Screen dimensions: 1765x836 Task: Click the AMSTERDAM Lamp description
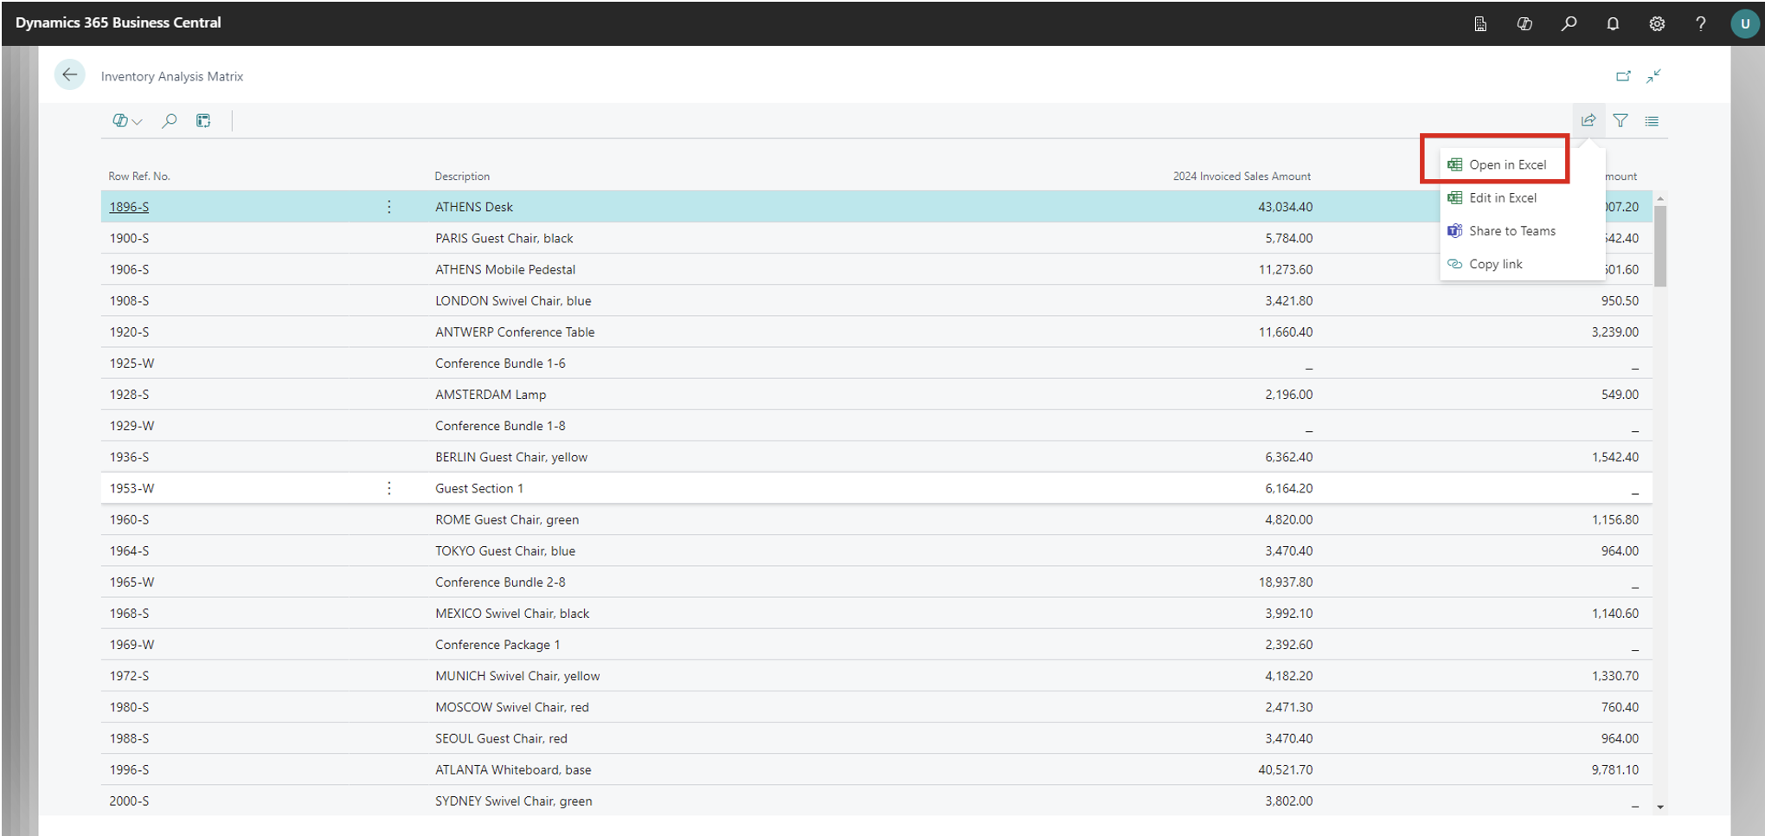(491, 395)
